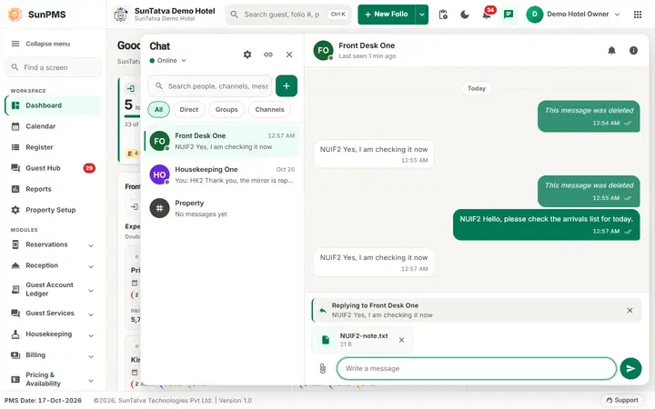The width and height of the screenshot is (655, 409).
Task: Open the Online status dropdown
Action: pos(168,61)
